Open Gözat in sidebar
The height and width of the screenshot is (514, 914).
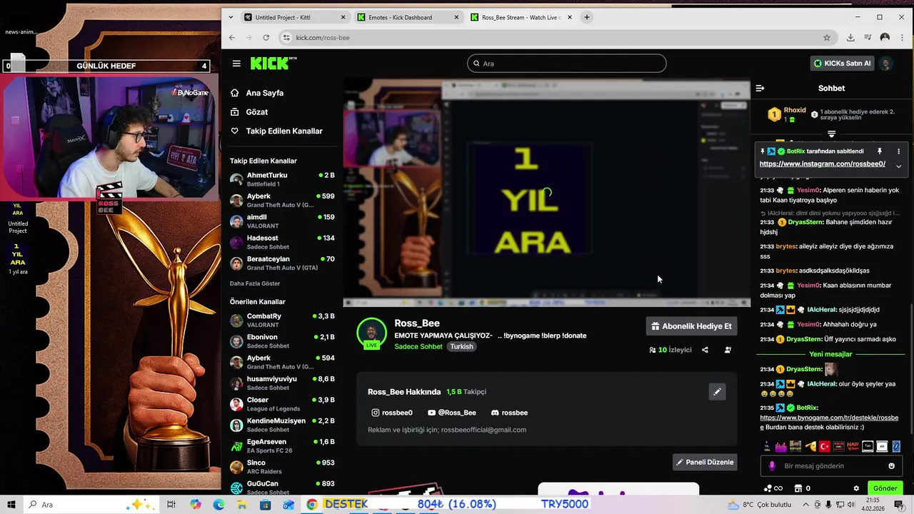click(x=249, y=112)
